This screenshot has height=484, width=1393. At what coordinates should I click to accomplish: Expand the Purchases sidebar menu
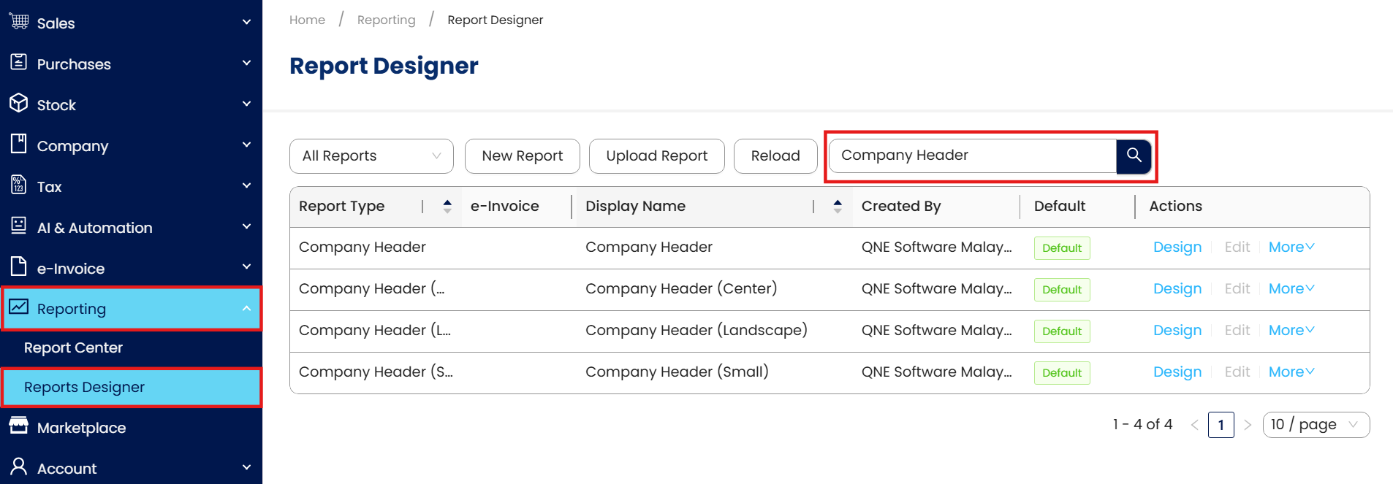[x=132, y=64]
